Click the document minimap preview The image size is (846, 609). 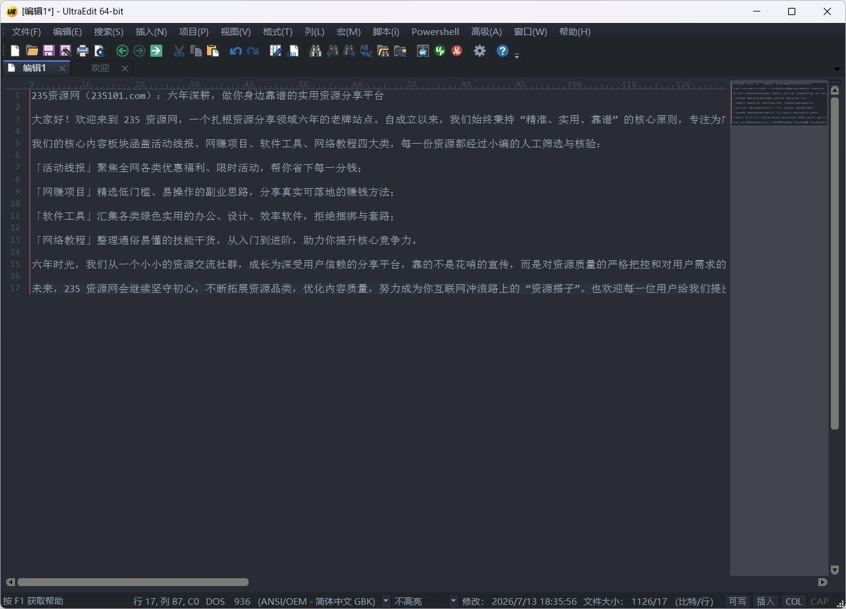coord(779,103)
